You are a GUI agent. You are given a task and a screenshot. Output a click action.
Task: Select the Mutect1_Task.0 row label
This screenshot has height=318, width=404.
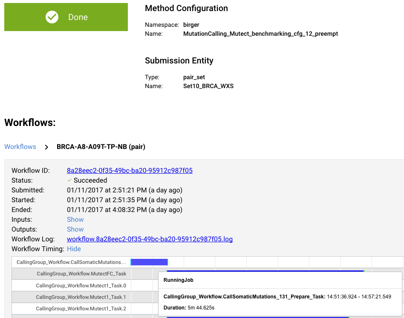(x=81, y=286)
